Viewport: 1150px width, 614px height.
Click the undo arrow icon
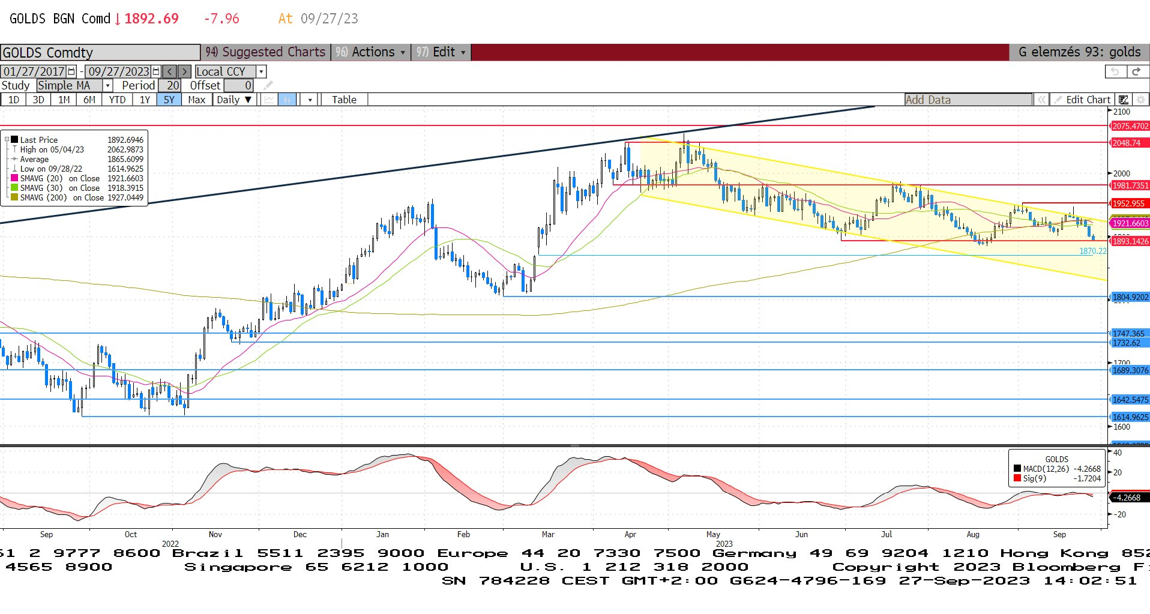1115,71
